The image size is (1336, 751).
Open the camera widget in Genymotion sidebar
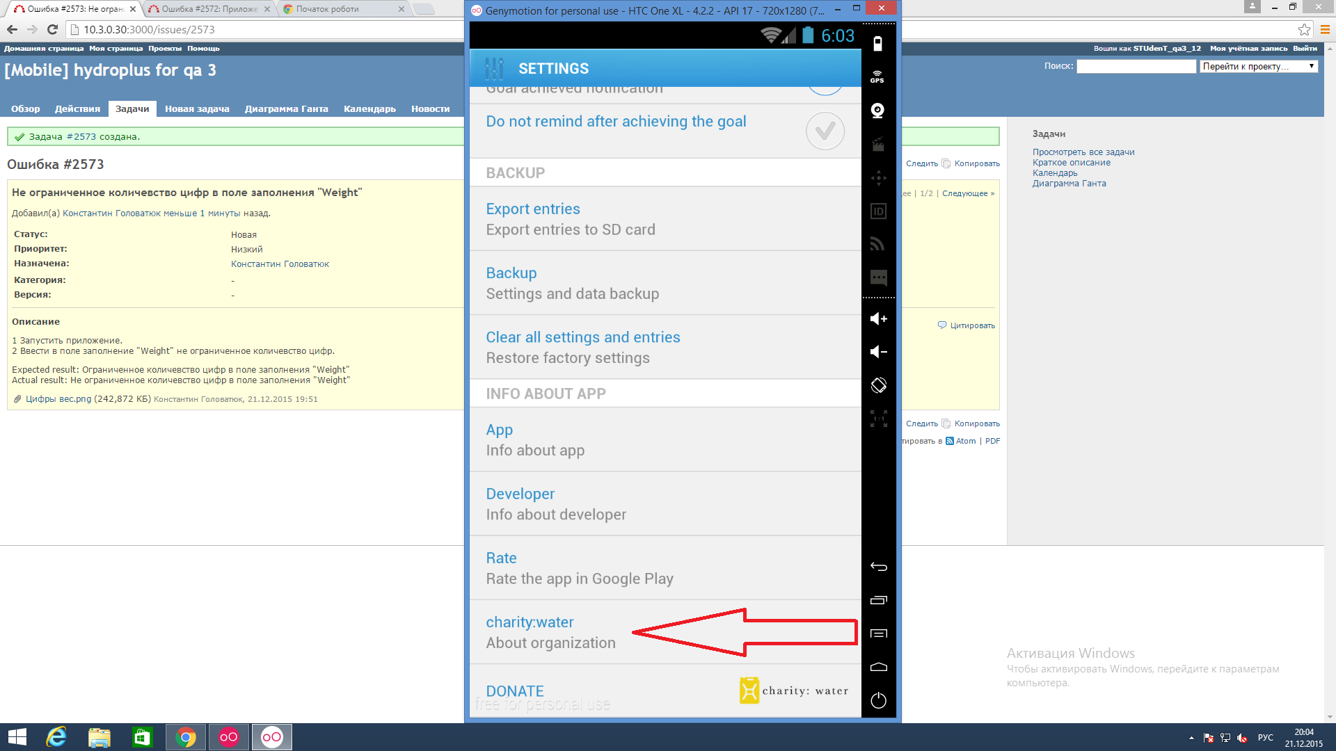tap(877, 111)
